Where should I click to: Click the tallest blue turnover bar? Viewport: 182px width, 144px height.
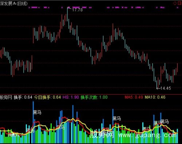point(33,123)
